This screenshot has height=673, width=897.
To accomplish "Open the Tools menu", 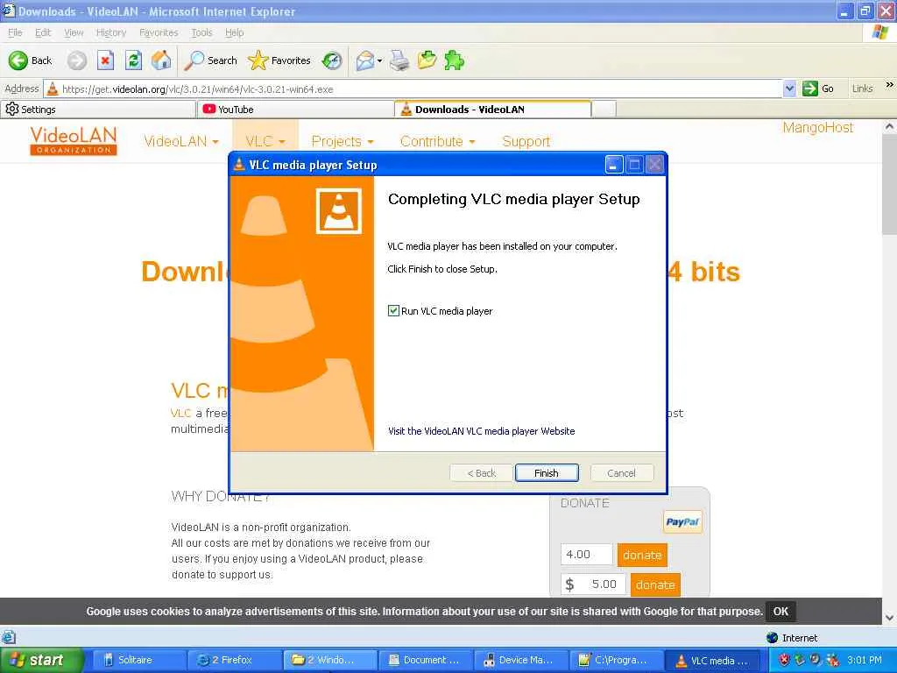I will click(x=201, y=32).
